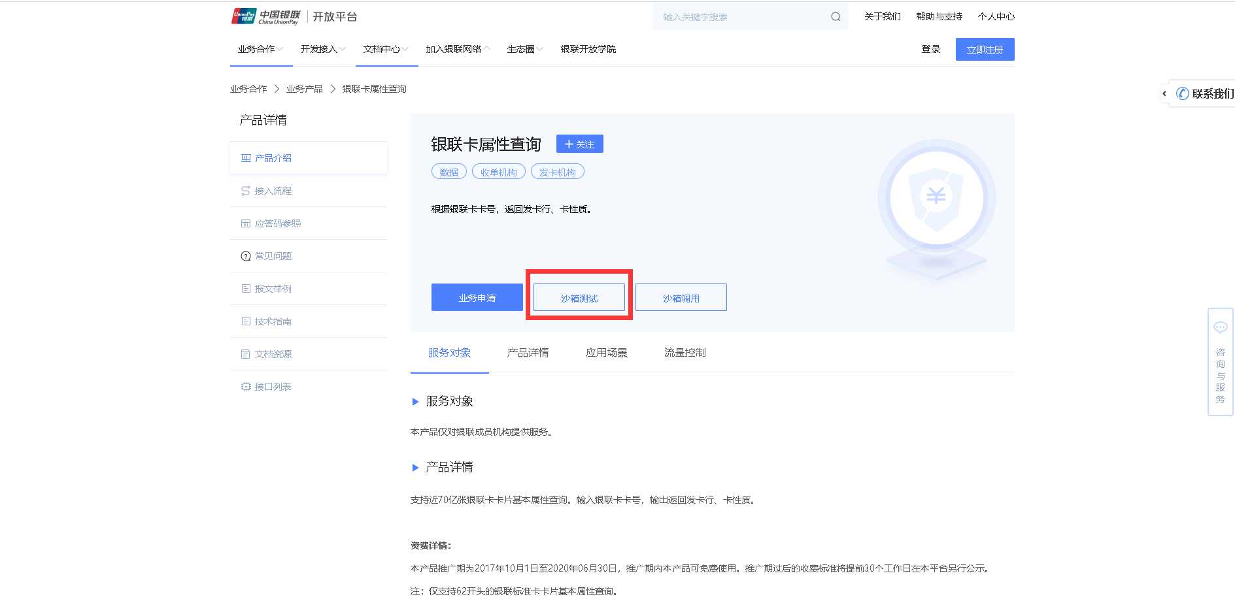Viewport: 1235px width, 601px height.
Task: Click the 接口列表 gear icon
Action: tap(246, 387)
